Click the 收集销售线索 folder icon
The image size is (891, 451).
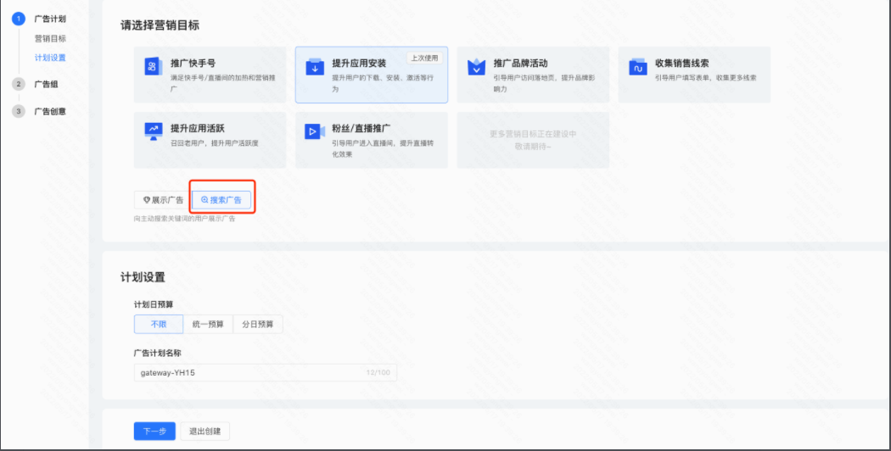tap(637, 66)
